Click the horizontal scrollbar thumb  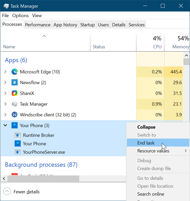pos(43,178)
